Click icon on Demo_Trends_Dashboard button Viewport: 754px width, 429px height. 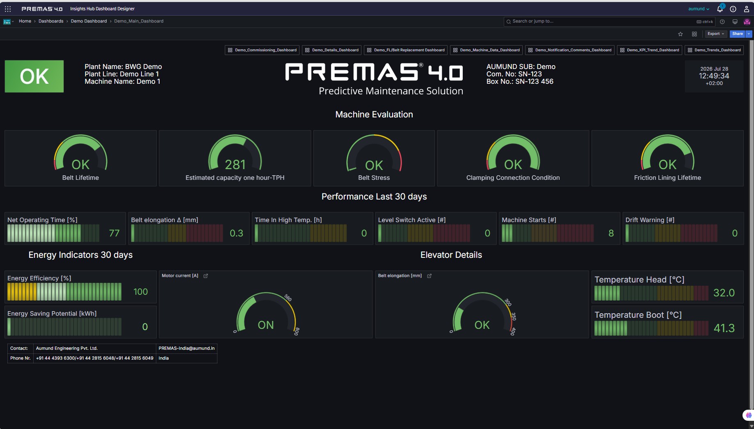(690, 50)
